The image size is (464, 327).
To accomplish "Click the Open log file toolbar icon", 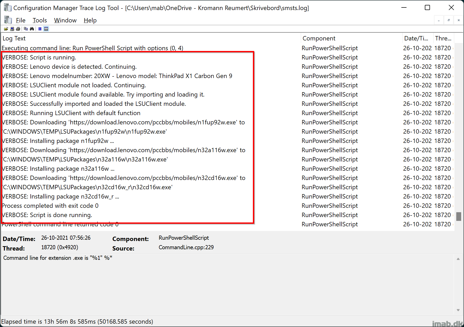I will [x=6, y=29].
